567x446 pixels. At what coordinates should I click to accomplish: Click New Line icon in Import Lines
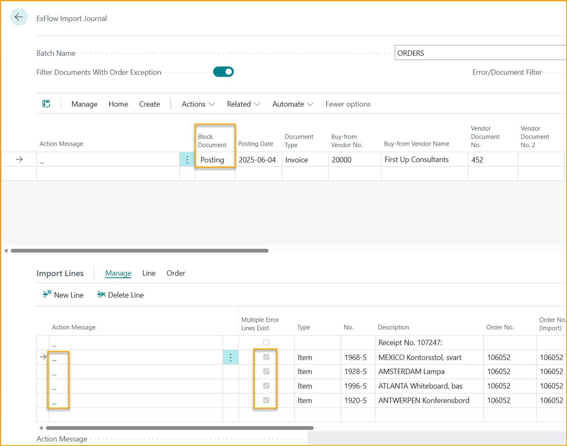pyautogui.click(x=47, y=294)
